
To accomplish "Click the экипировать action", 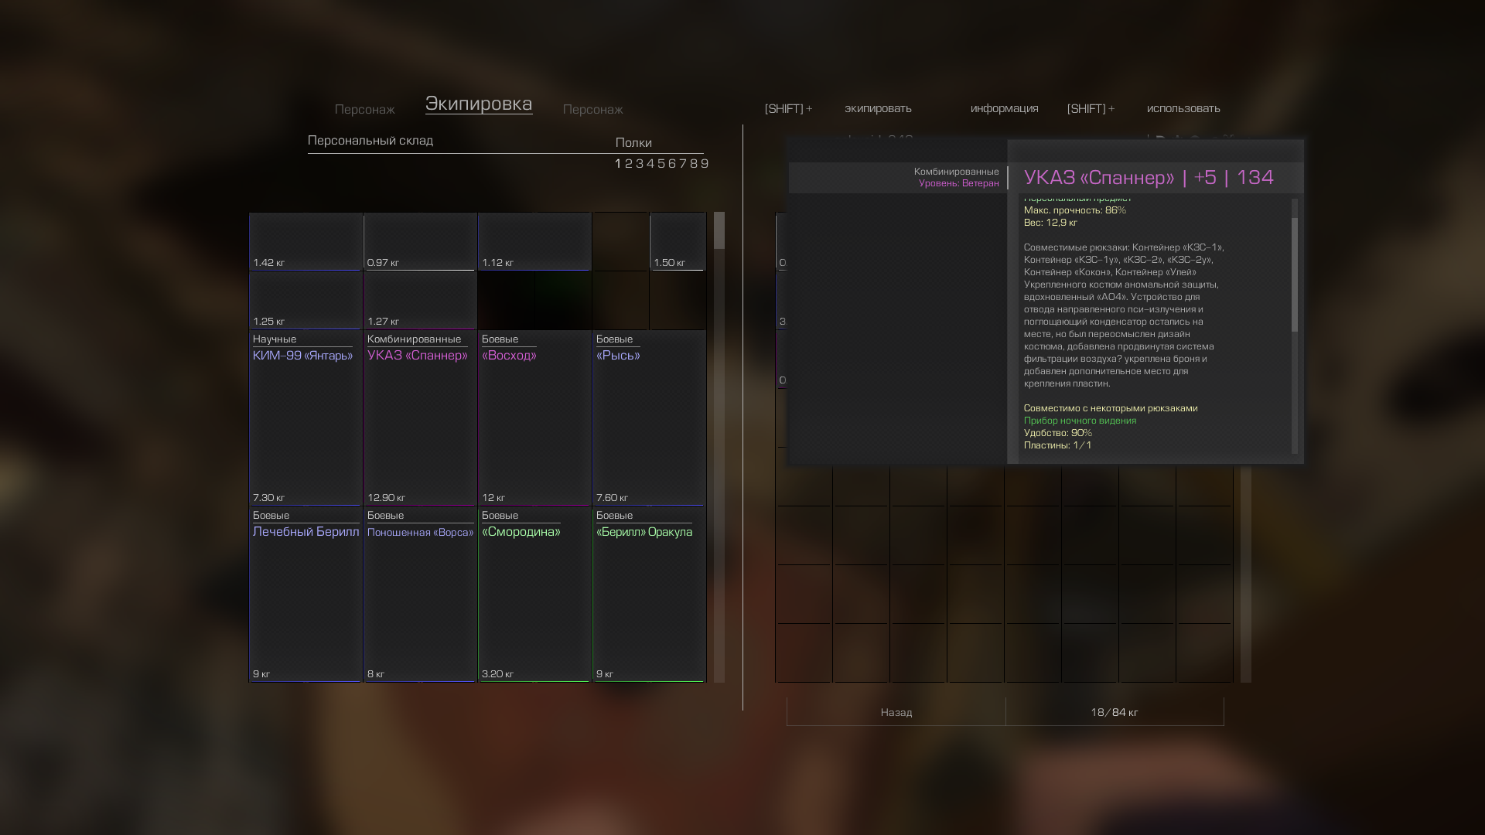I will pyautogui.click(x=878, y=108).
